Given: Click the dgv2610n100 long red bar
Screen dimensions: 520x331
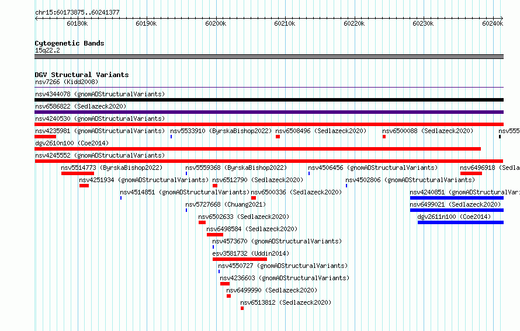Looking at the screenshot, I should 258,149.
